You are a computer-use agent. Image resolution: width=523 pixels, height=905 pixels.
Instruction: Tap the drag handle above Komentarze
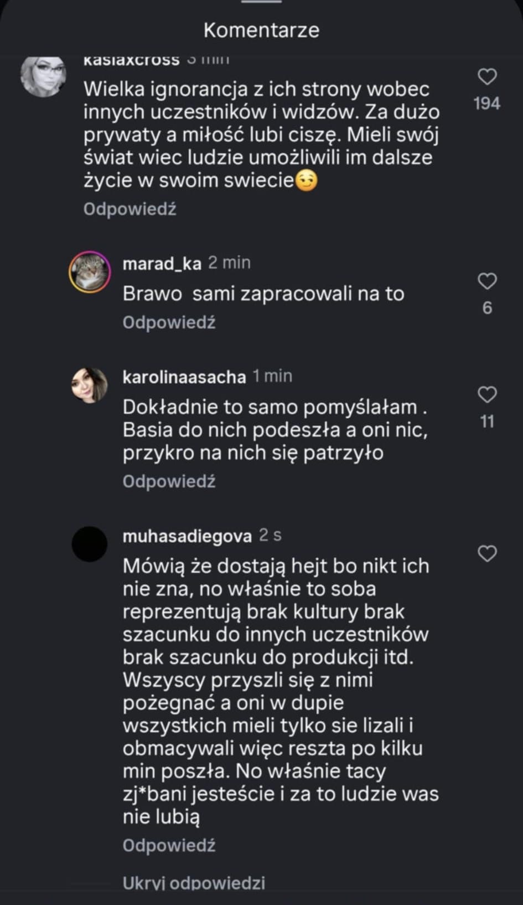click(261, 2)
